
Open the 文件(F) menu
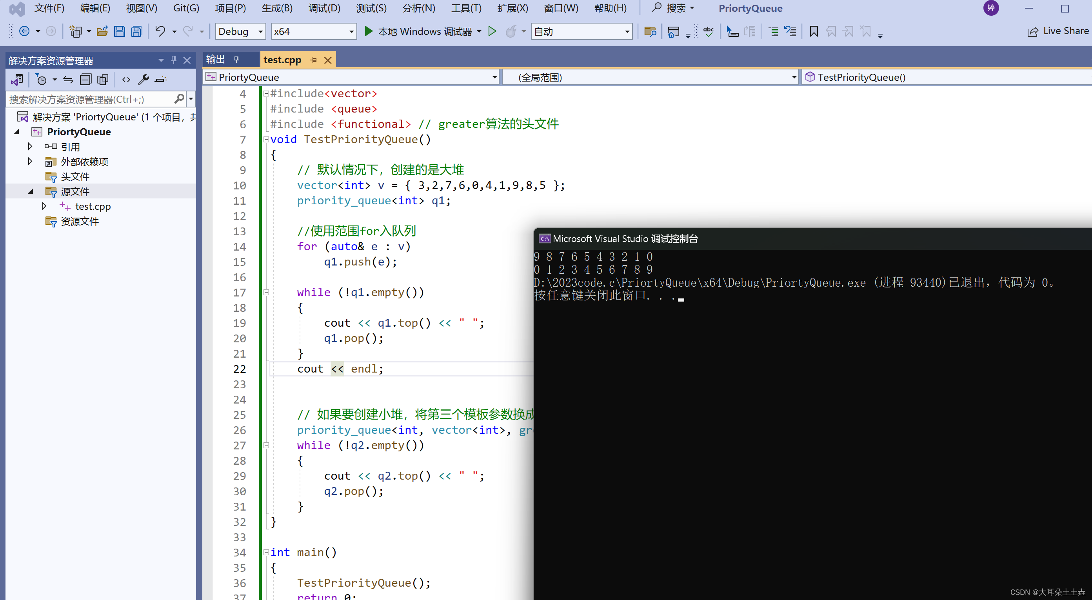(49, 8)
